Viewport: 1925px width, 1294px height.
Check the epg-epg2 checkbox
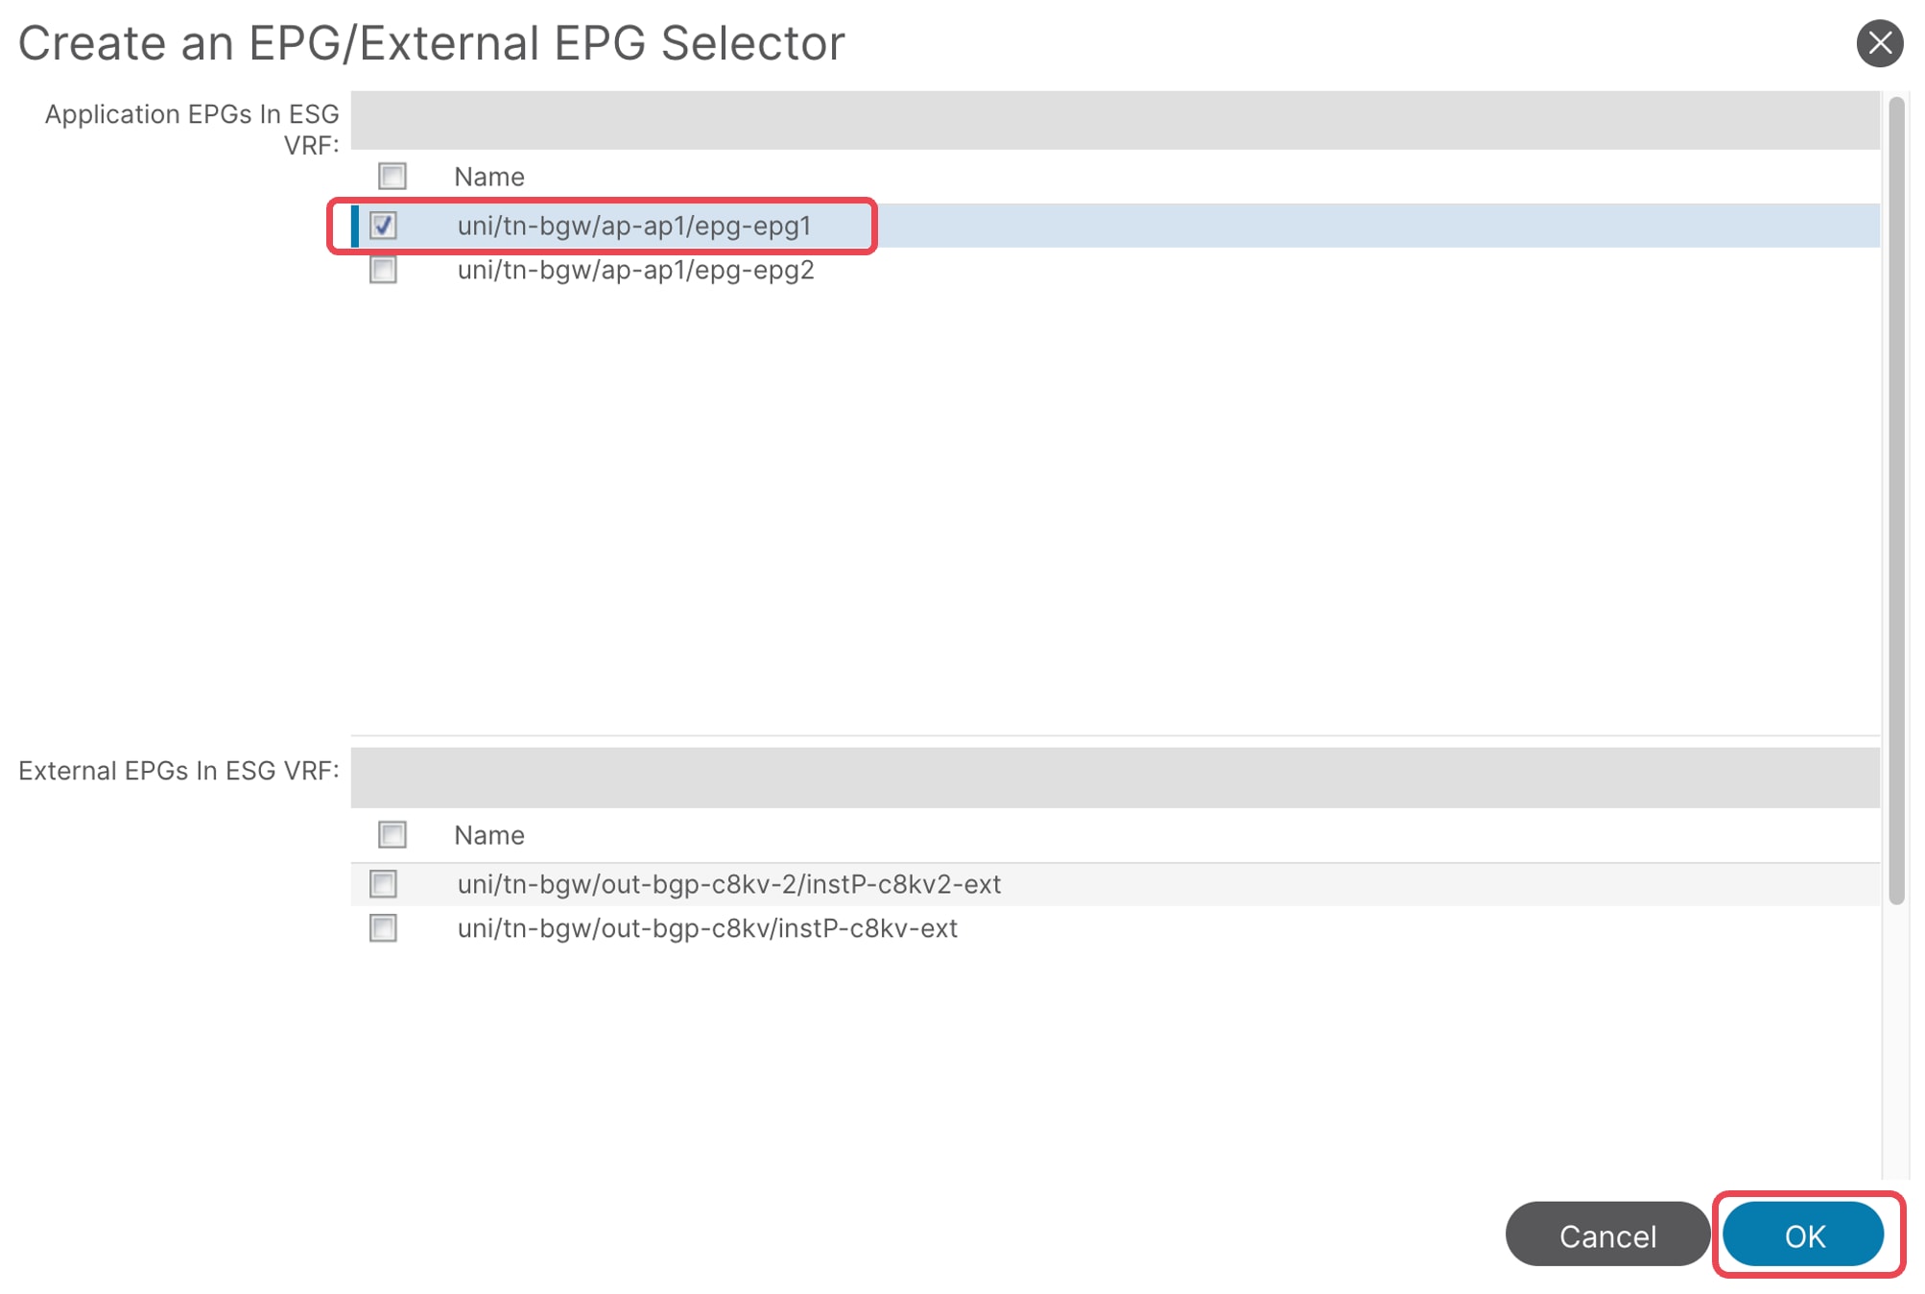(383, 270)
